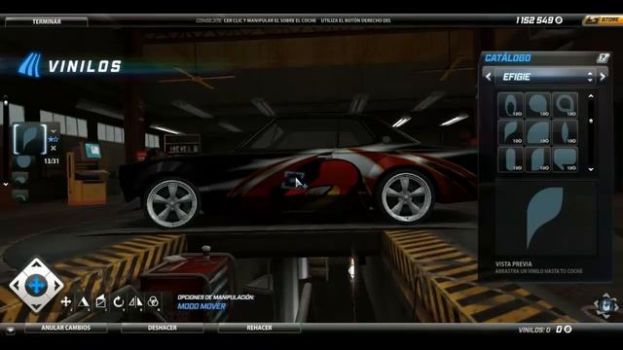
Task: Select the scale vinyl tool icon
Action: (x=83, y=302)
